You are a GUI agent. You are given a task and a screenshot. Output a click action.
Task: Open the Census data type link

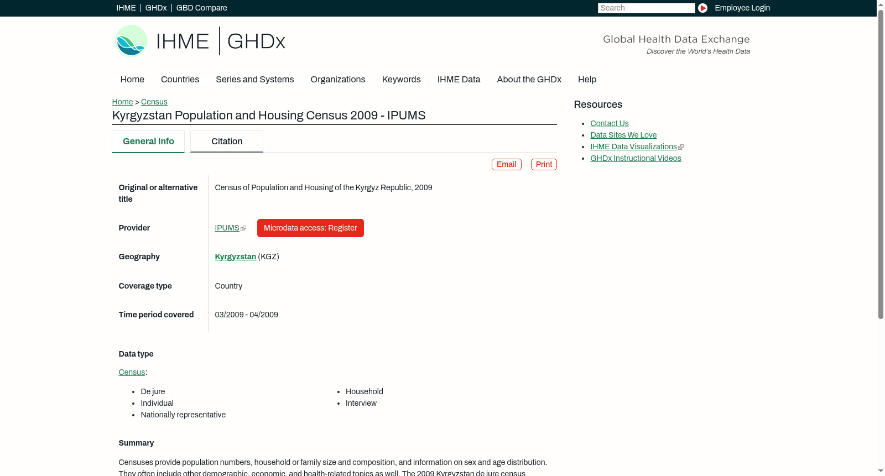(132, 372)
